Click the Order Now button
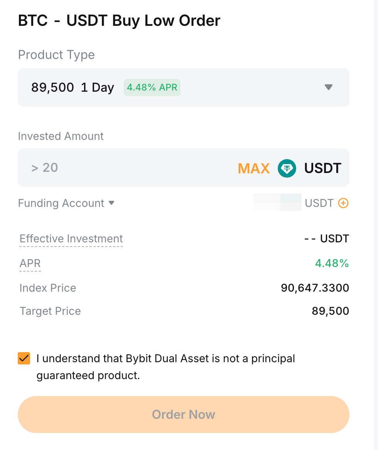 click(184, 415)
